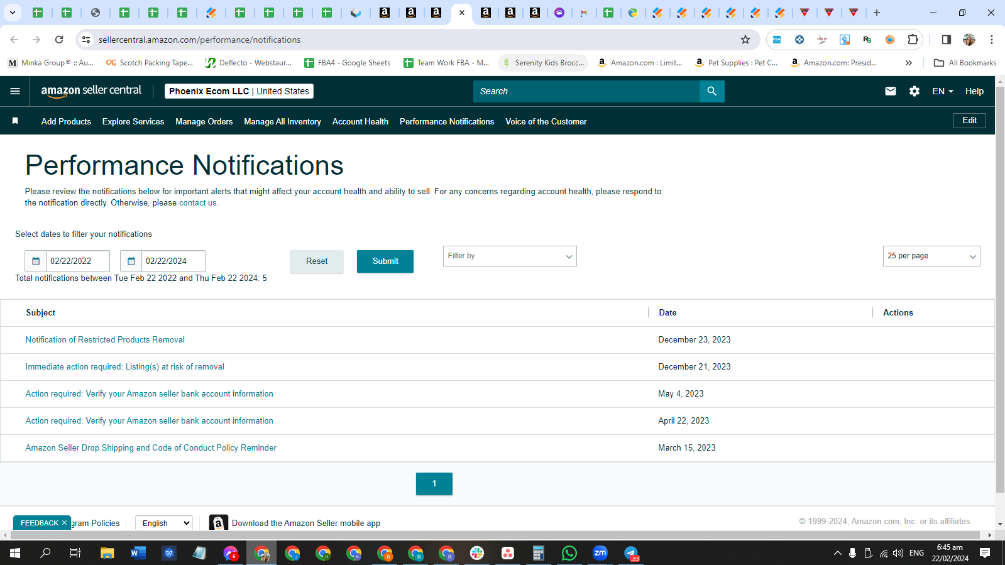Viewport: 1005px width, 565px height.
Task: Select Performance Notifications in the nav bar
Action: (447, 121)
